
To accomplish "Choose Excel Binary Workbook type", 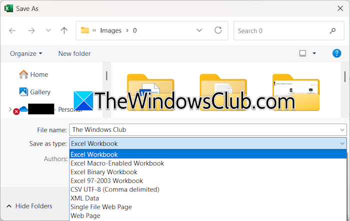I will coord(208,172).
